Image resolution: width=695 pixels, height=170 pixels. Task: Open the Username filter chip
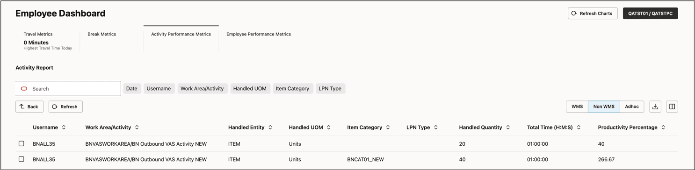tap(159, 89)
